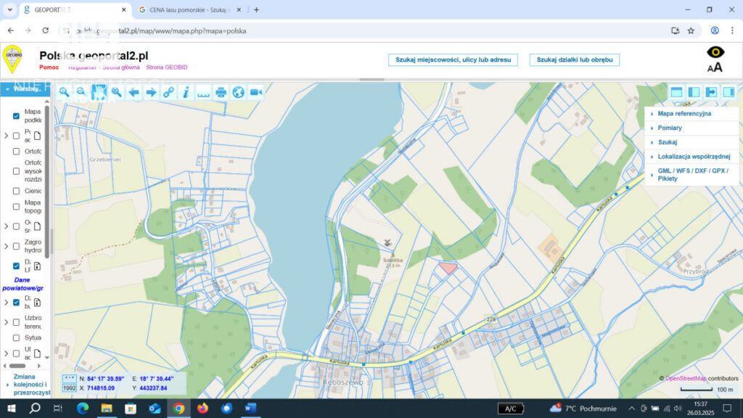Expand the Pomiary section
The width and height of the screenshot is (743, 418).
pos(669,128)
